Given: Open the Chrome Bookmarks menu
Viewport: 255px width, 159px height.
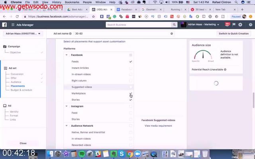Looking at the screenshot, I should click(72, 2).
